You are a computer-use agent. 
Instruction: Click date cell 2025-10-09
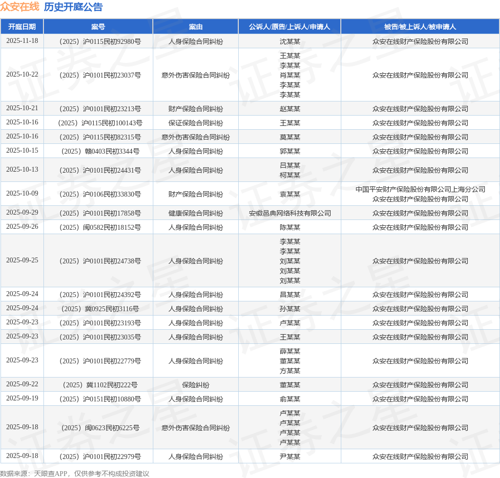point(22,194)
